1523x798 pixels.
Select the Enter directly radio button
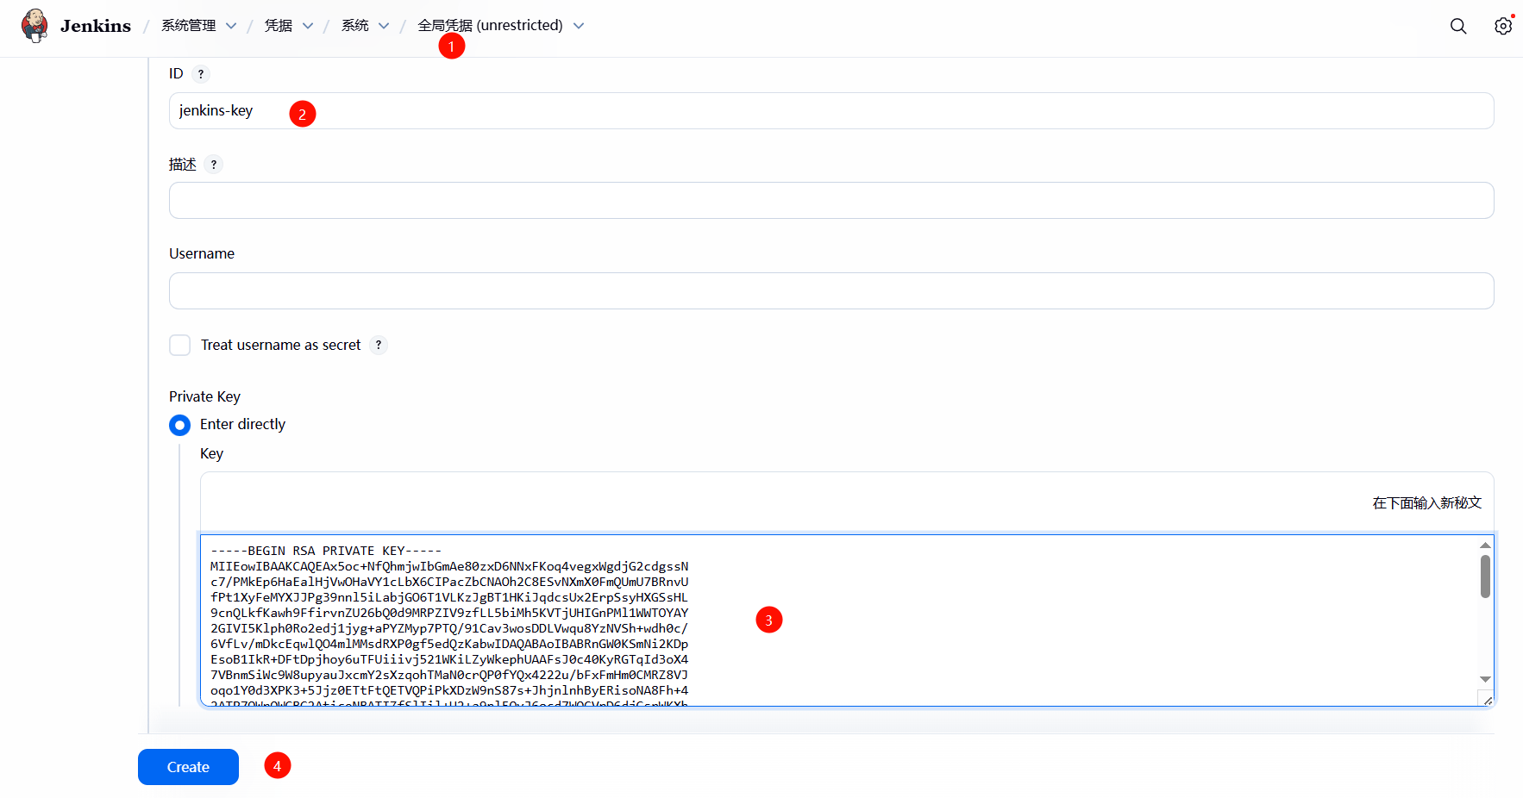[x=180, y=425]
